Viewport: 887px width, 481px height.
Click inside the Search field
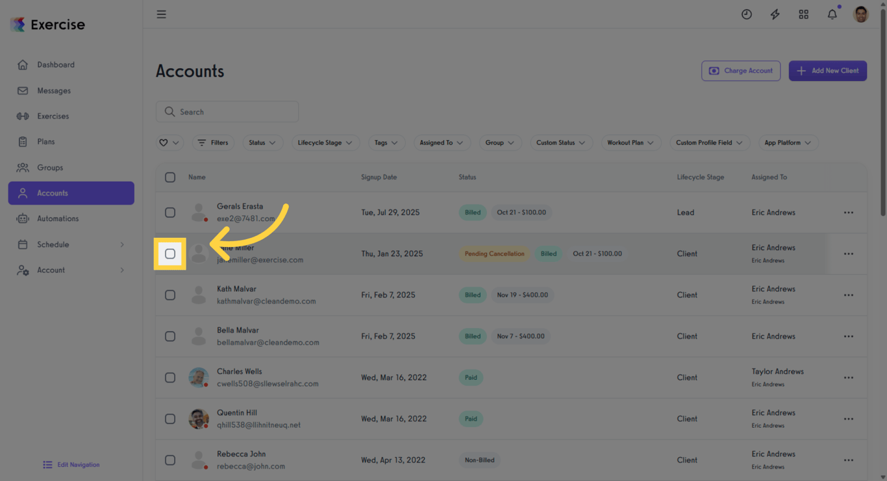(227, 111)
